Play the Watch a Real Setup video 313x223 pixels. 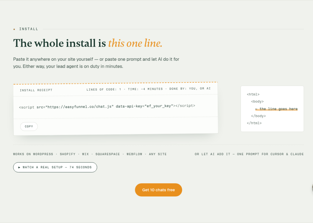coord(55,167)
